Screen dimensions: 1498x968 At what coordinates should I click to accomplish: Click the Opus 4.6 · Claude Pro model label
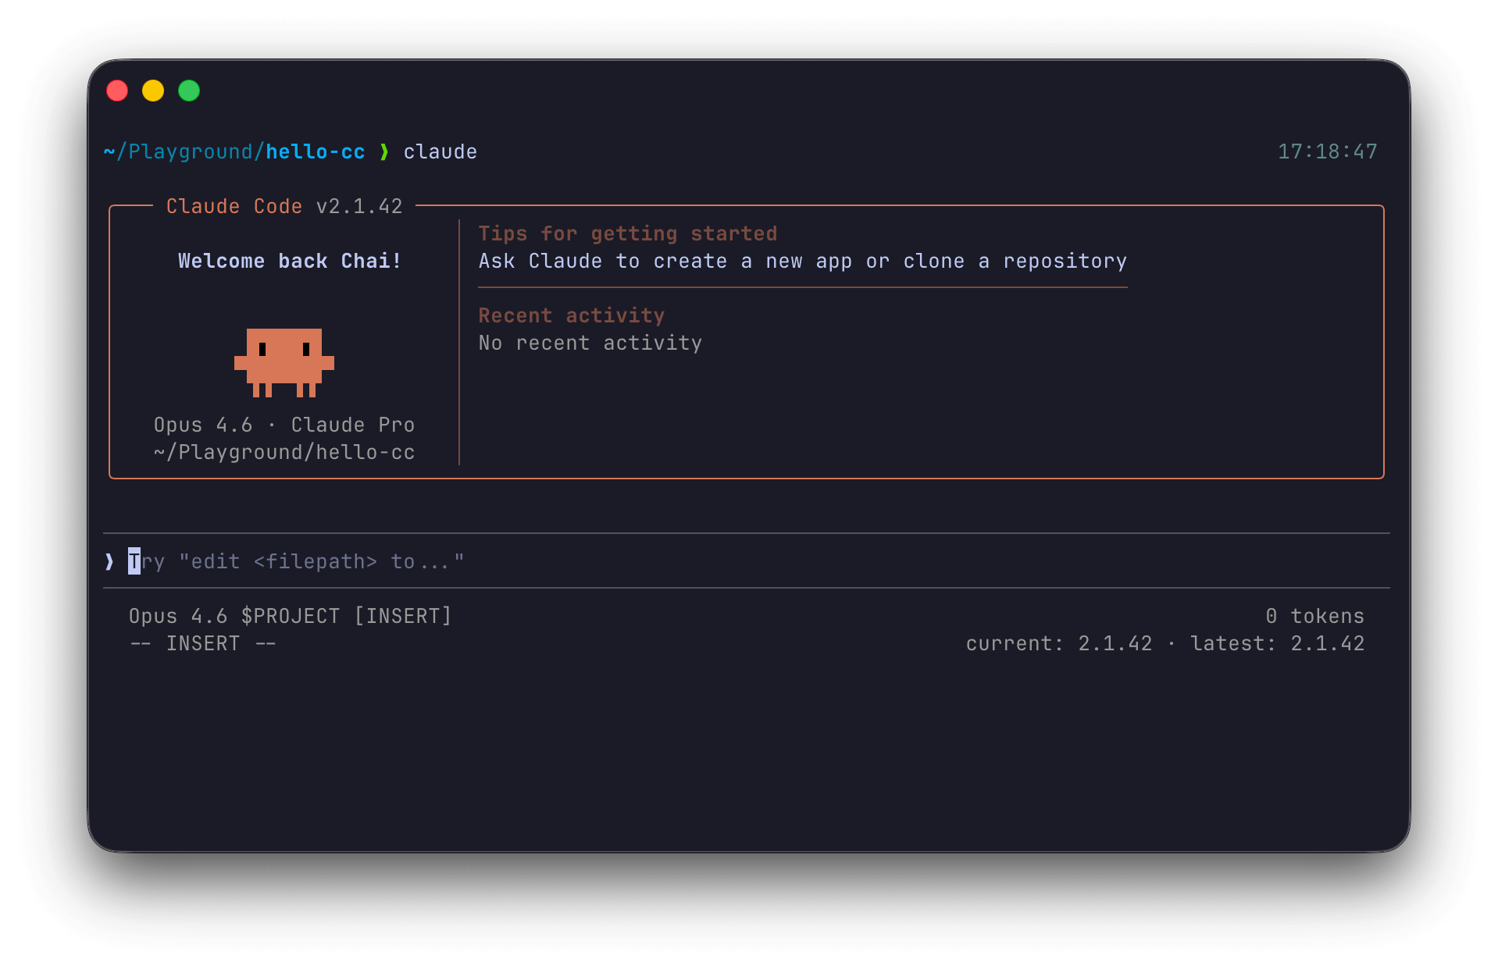(284, 425)
